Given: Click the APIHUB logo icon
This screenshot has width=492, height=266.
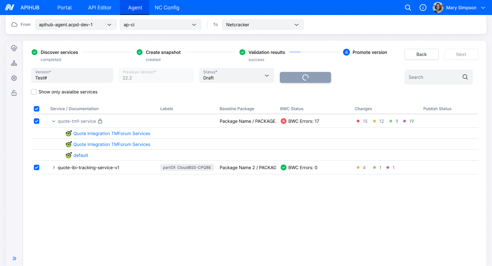Looking at the screenshot, I should tap(10, 8).
